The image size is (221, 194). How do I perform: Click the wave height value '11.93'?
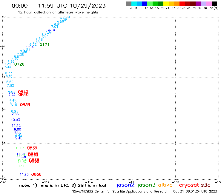(x=24, y=174)
